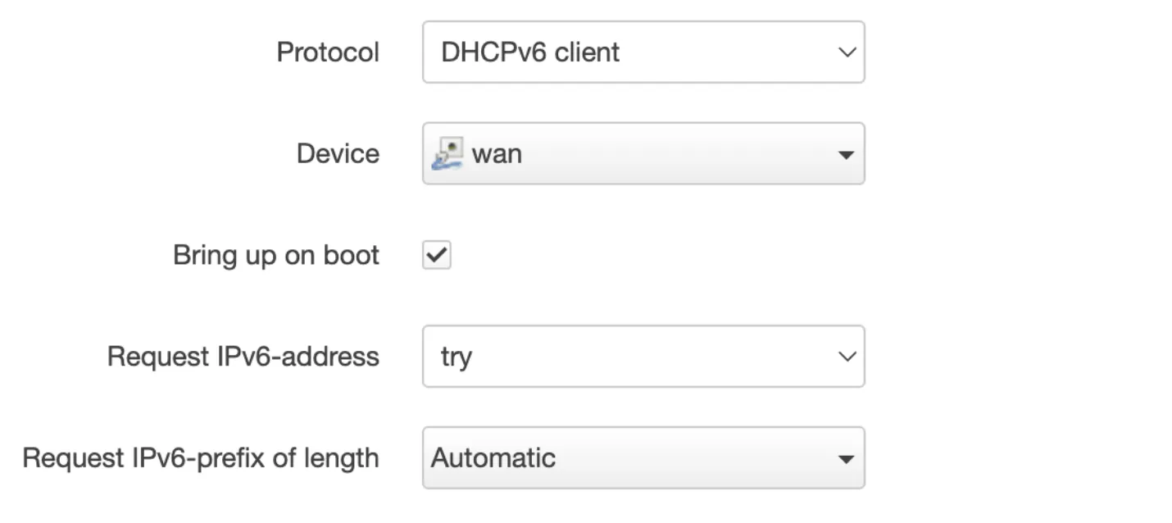Open the Request IPv6-address dropdown showing try
Viewport: 1172px width, 523px height.
pos(643,357)
